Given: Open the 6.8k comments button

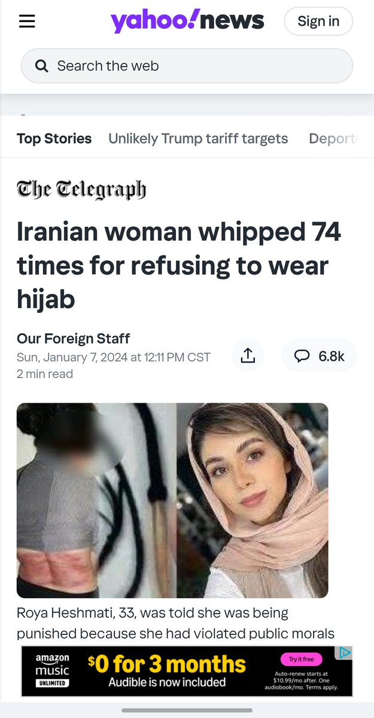Looking at the screenshot, I should (319, 355).
